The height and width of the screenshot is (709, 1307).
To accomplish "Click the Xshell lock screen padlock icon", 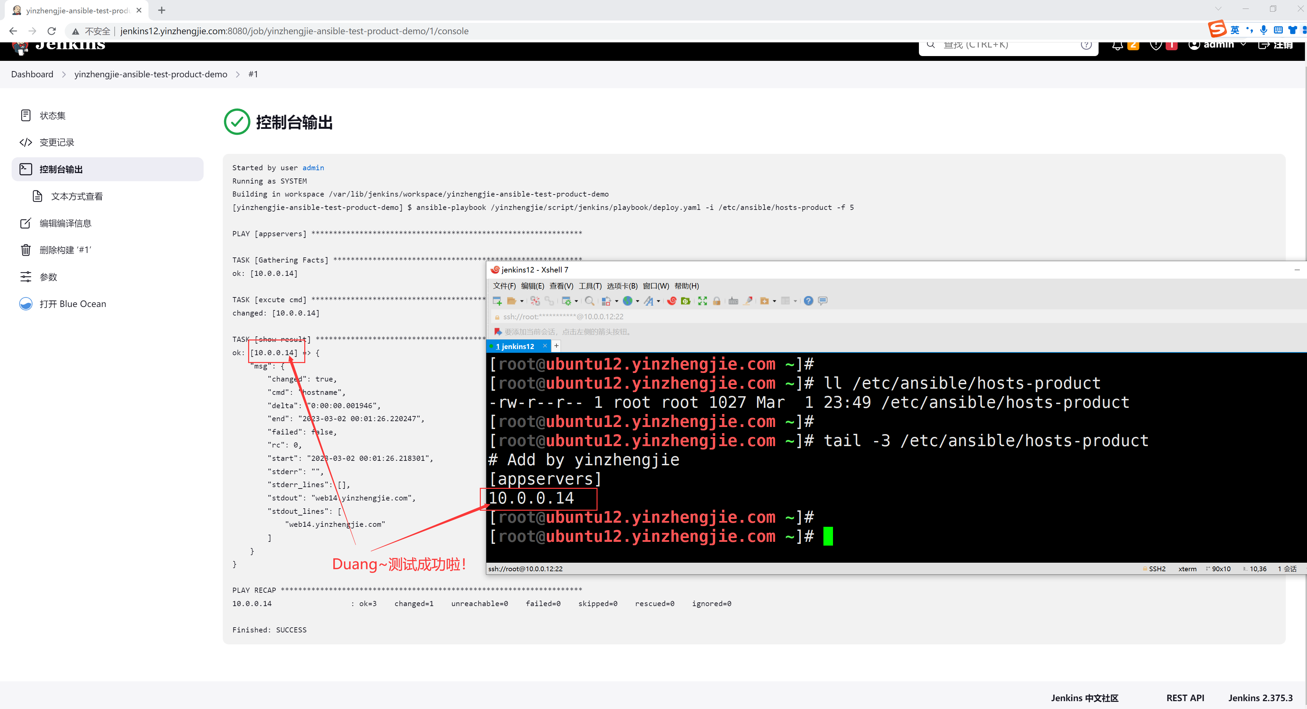I will point(716,301).
